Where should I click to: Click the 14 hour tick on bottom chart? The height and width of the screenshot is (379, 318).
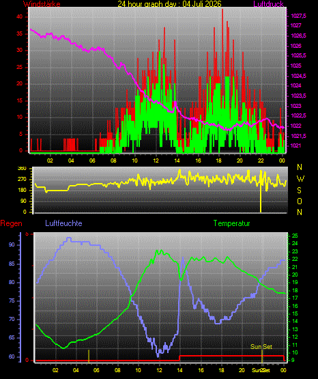180,370
